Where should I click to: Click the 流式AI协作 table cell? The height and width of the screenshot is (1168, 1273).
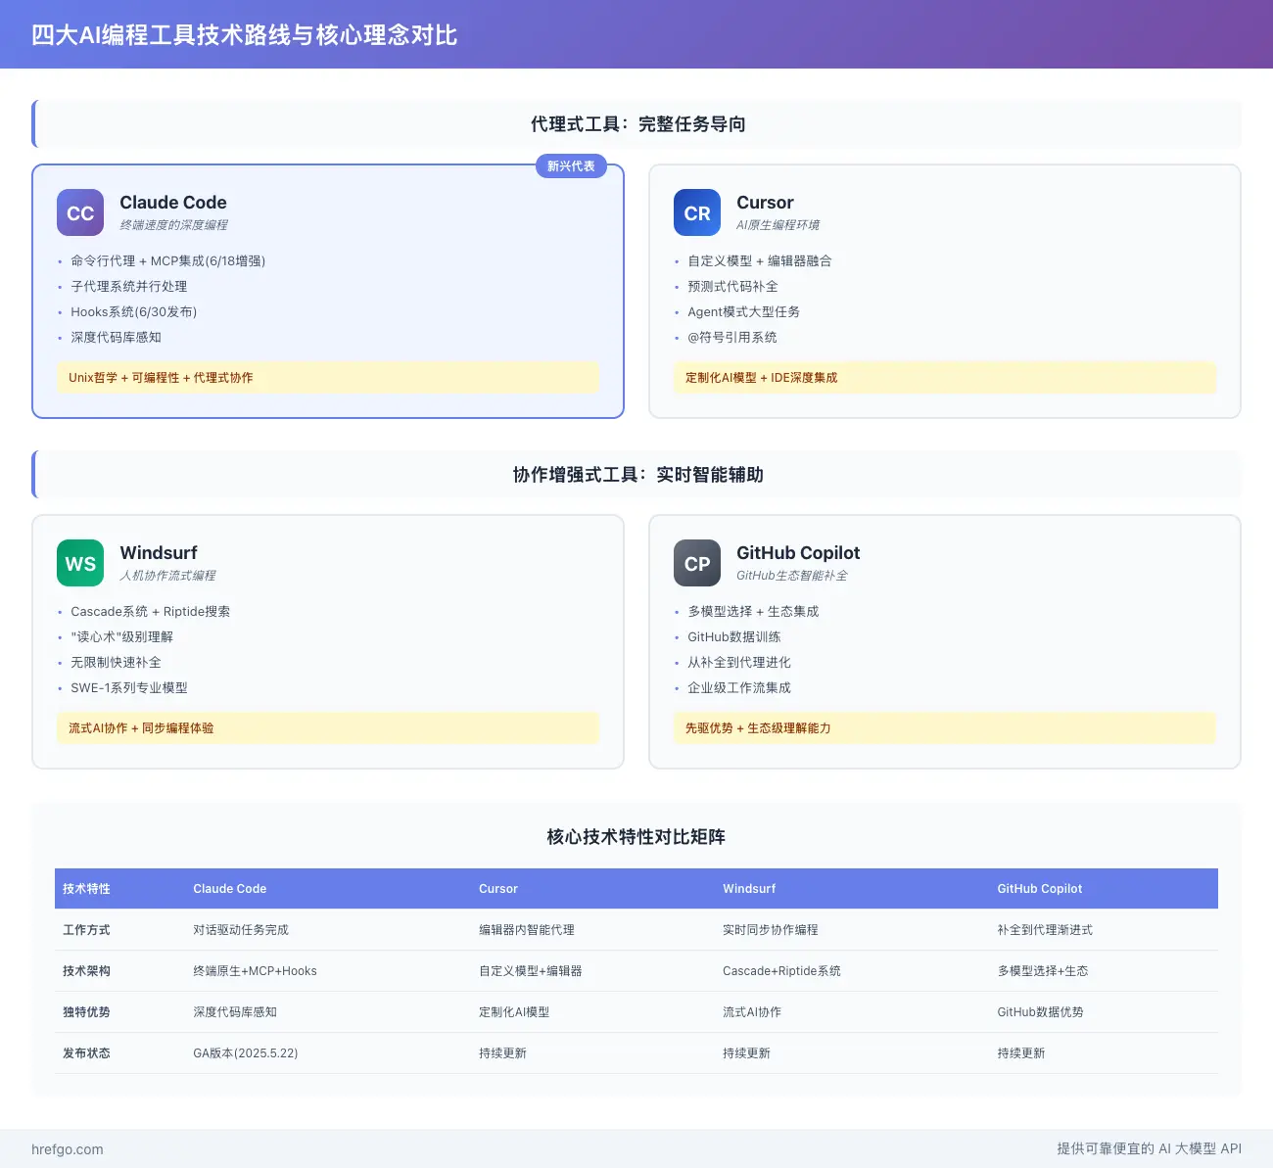[752, 1012]
